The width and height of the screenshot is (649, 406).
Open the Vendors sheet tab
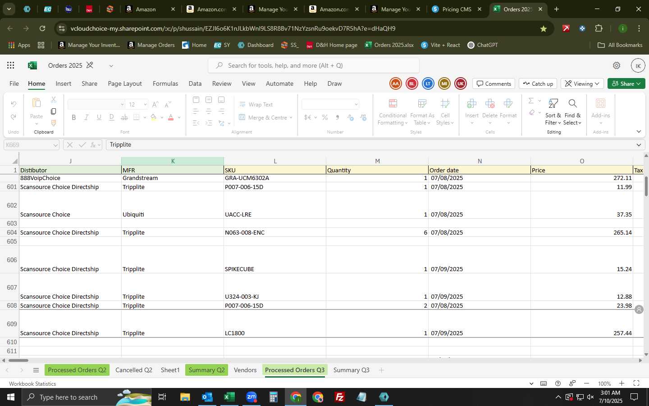[245, 370]
